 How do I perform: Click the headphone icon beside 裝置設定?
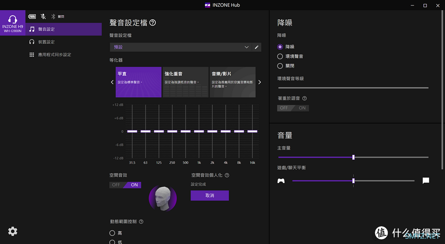click(x=32, y=42)
